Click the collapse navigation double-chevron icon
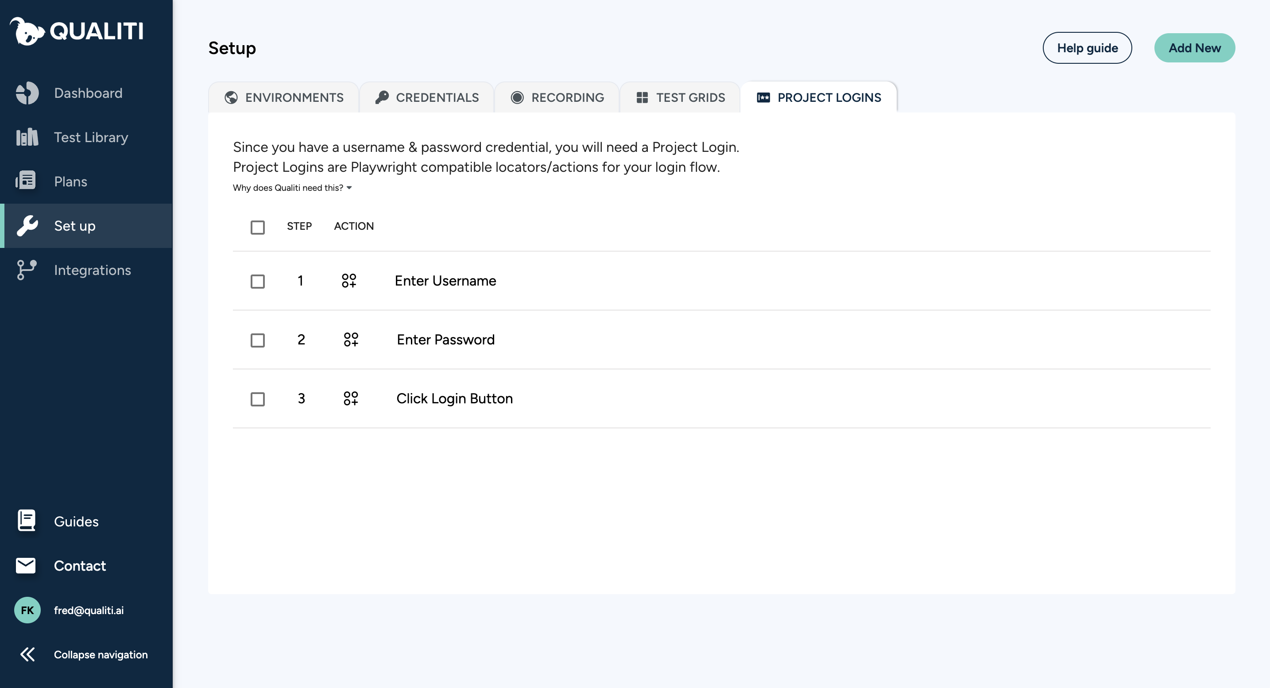 pos(27,654)
